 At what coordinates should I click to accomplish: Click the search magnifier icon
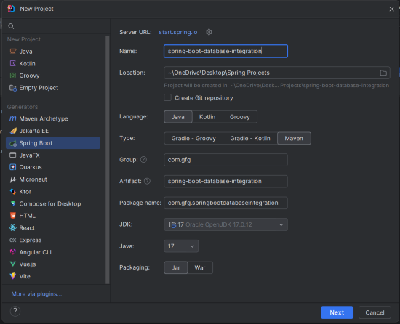pyautogui.click(x=11, y=26)
